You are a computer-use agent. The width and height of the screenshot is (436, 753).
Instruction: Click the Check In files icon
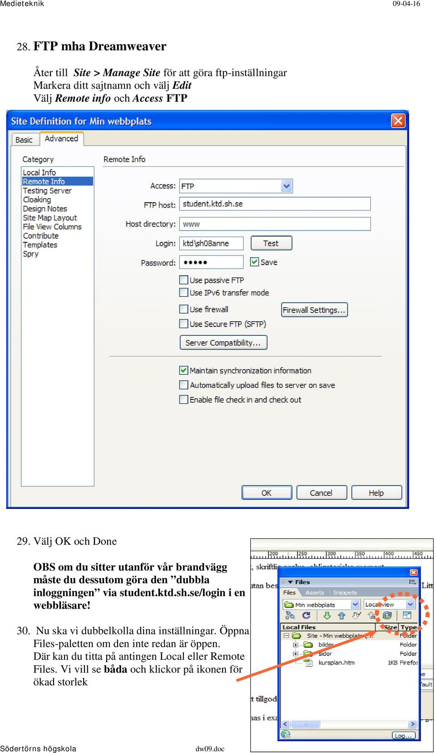tap(372, 615)
